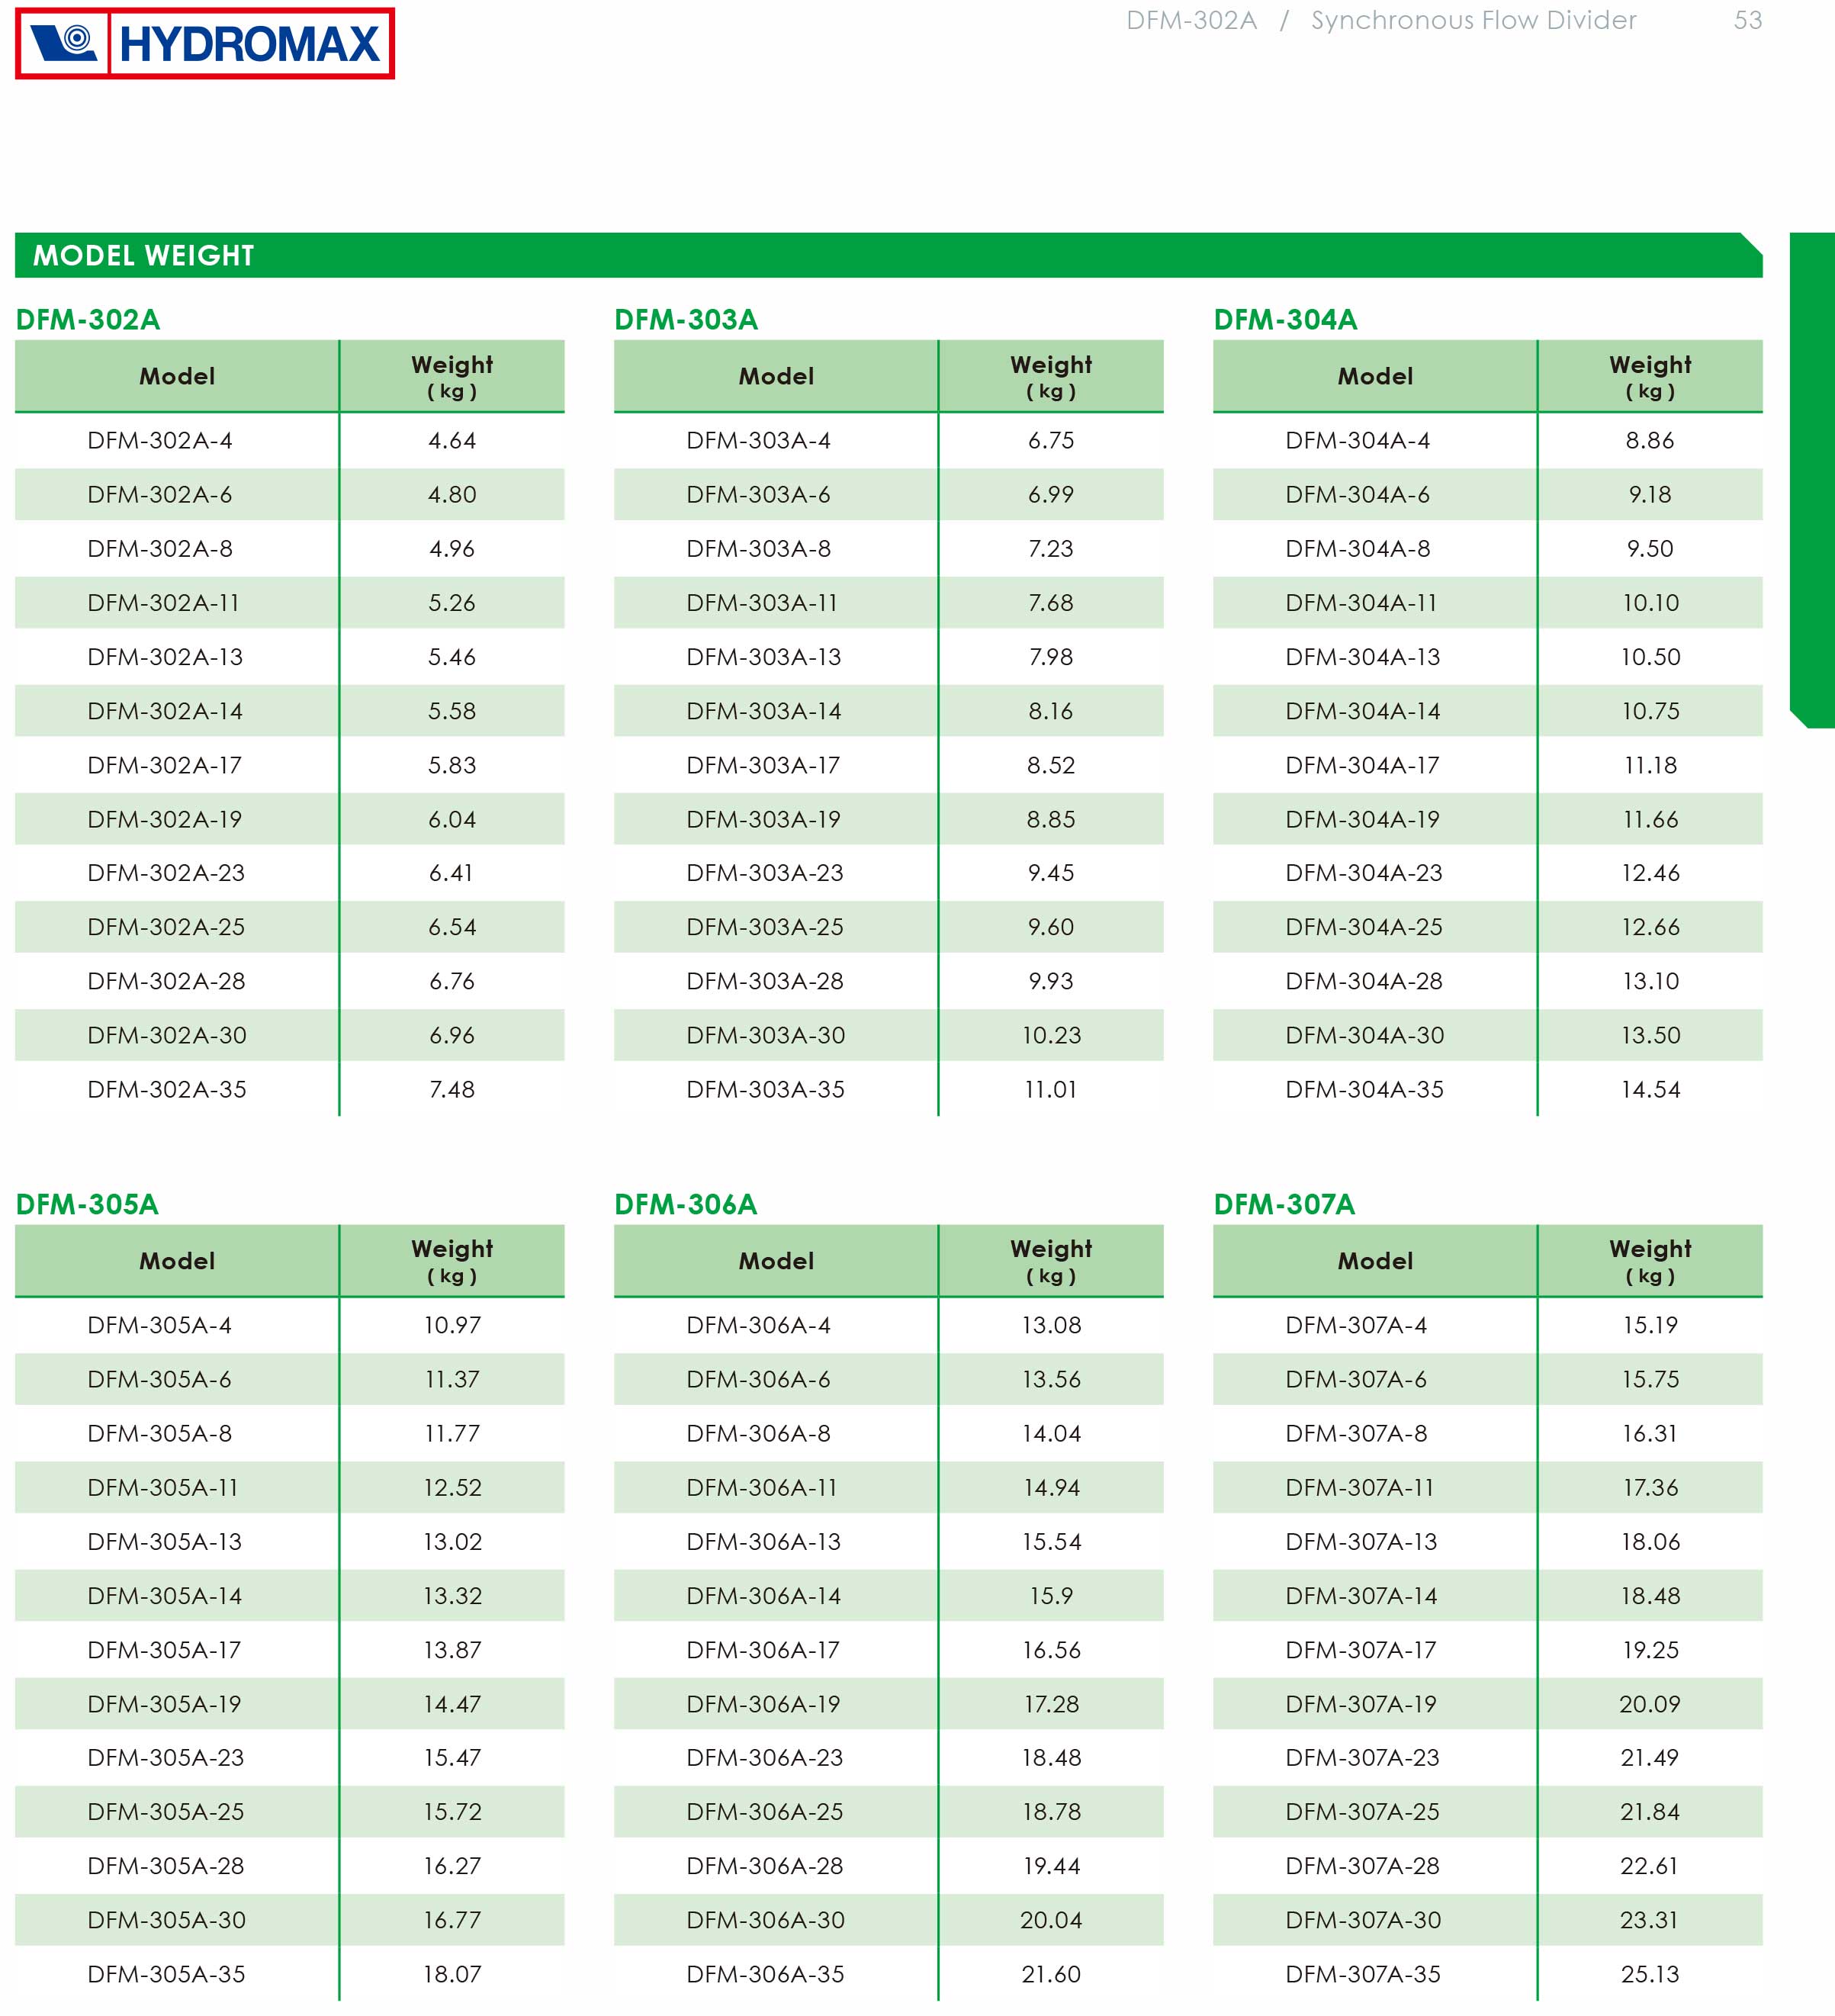Viewport: 1835px width, 2016px height.
Task: Select weight value 6.41
Action: pos(451,873)
